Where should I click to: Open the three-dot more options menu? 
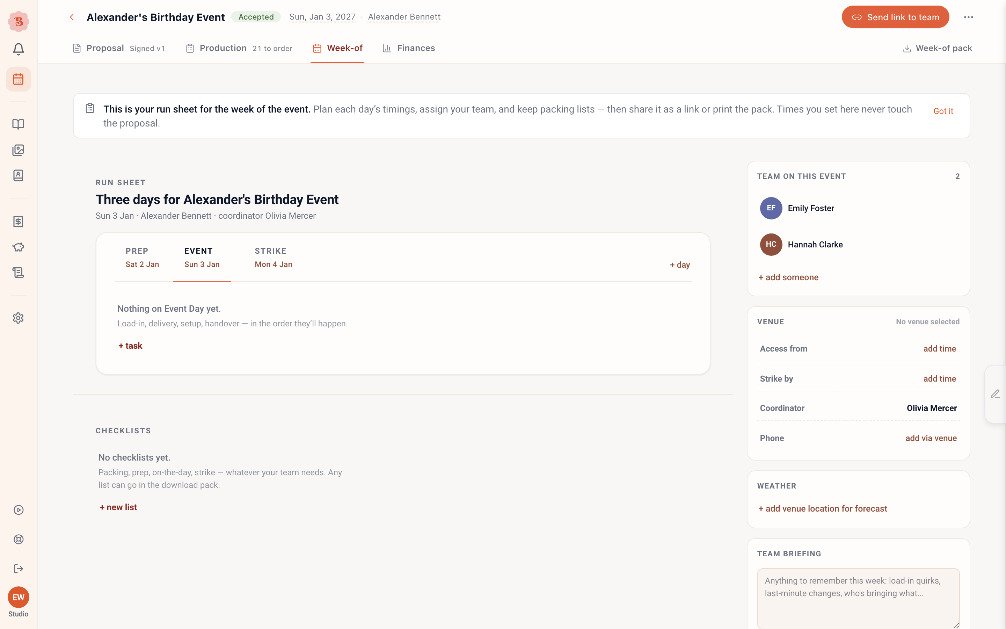[969, 17]
